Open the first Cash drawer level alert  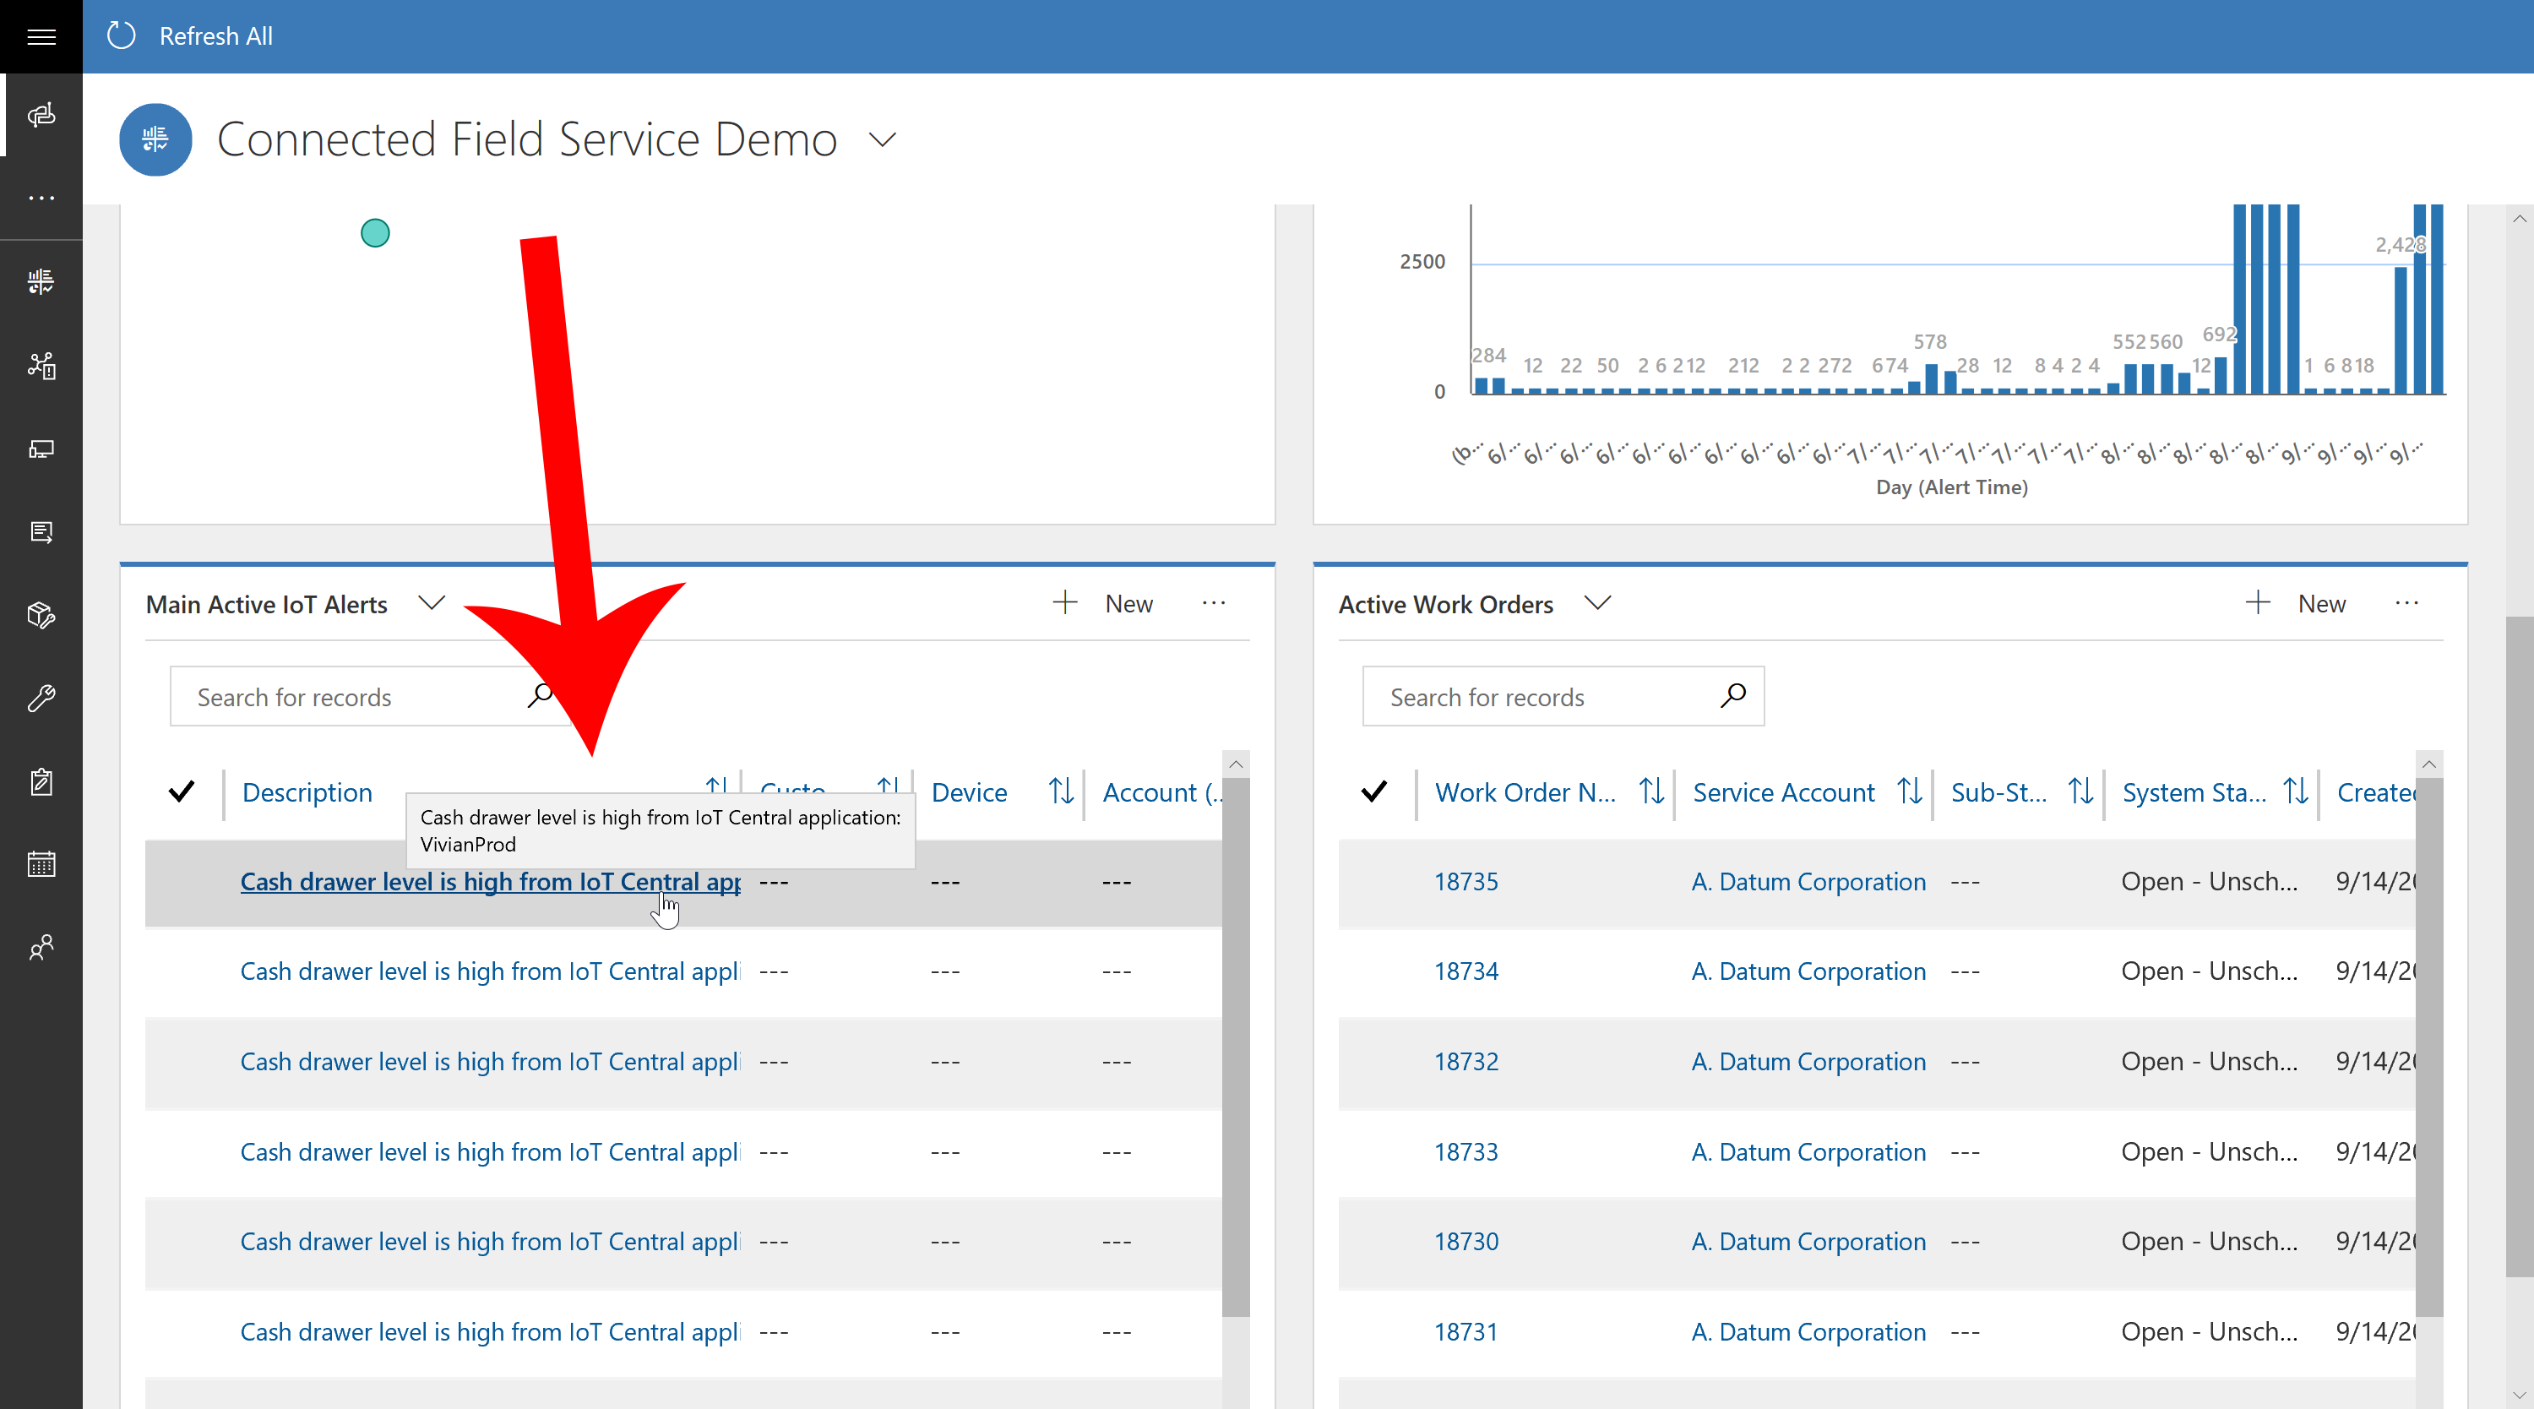pyautogui.click(x=490, y=882)
